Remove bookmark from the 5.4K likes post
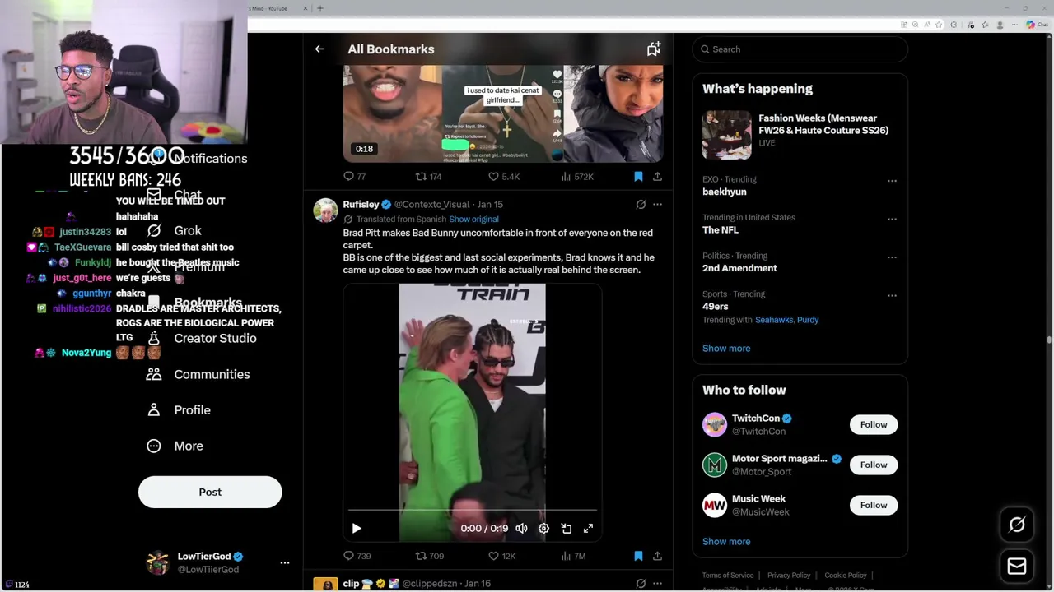1054x592 pixels. click(638, 177)
